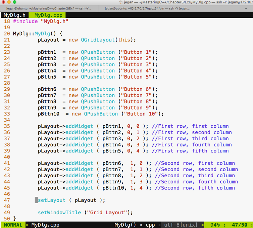Click the NORMAL mode indicator in status line

click(x=13, y=225)
